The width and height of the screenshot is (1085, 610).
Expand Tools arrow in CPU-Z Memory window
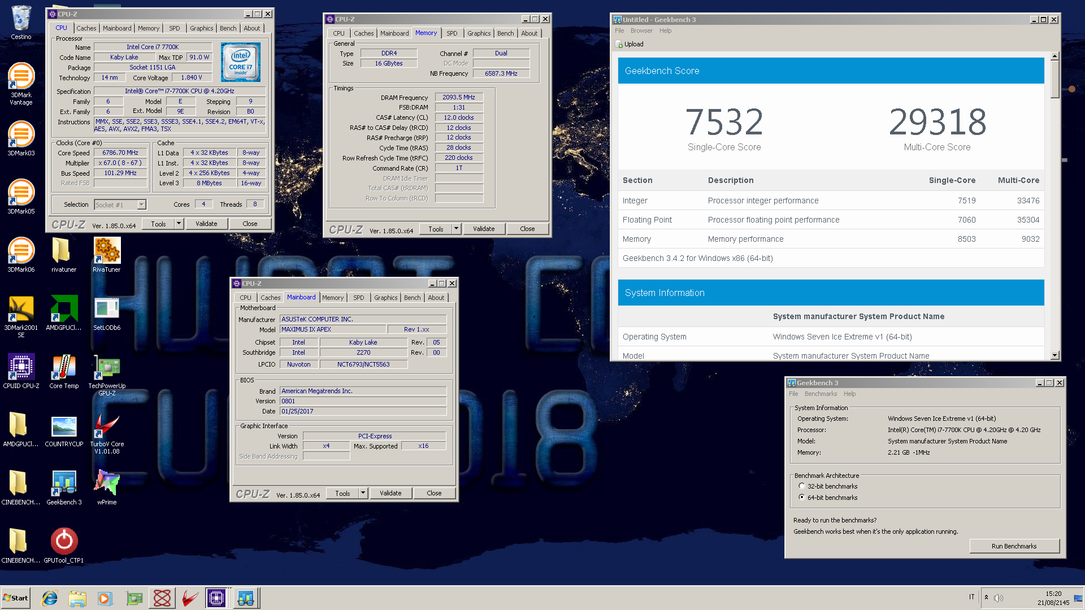coord(457,229)
